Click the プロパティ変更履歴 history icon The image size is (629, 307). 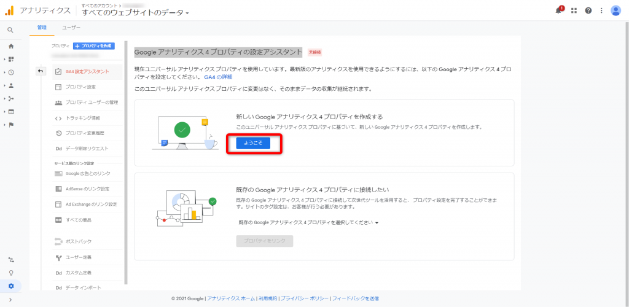click(x=58, y=133)
